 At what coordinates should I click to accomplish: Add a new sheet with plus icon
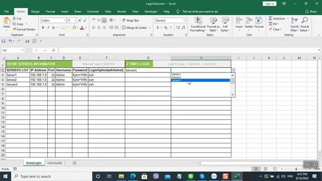74,163
